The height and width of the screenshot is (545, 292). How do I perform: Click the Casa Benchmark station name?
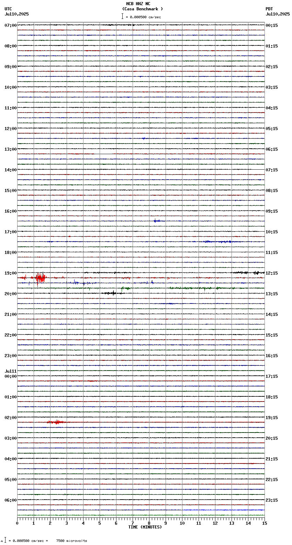coord(142,9)
